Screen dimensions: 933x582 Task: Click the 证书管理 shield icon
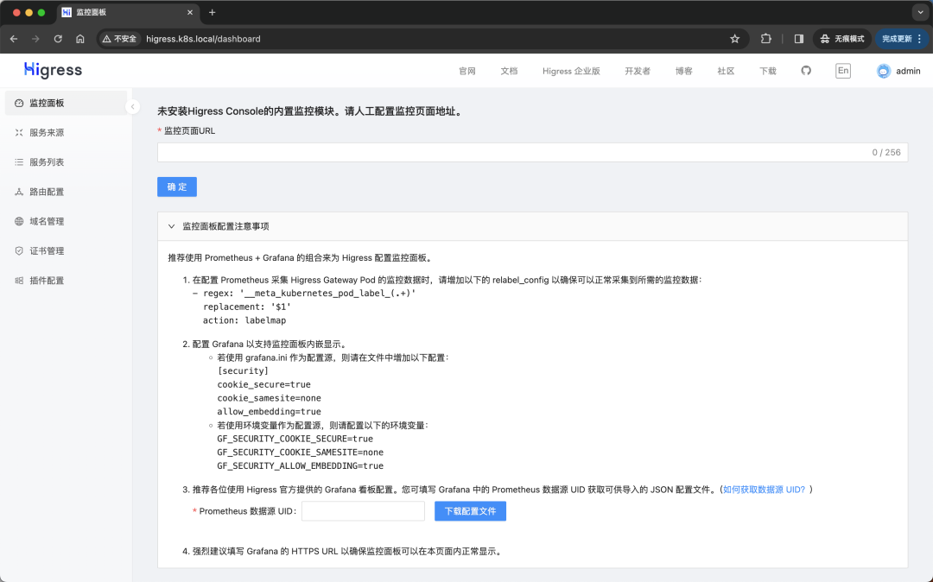click(19, 251)
